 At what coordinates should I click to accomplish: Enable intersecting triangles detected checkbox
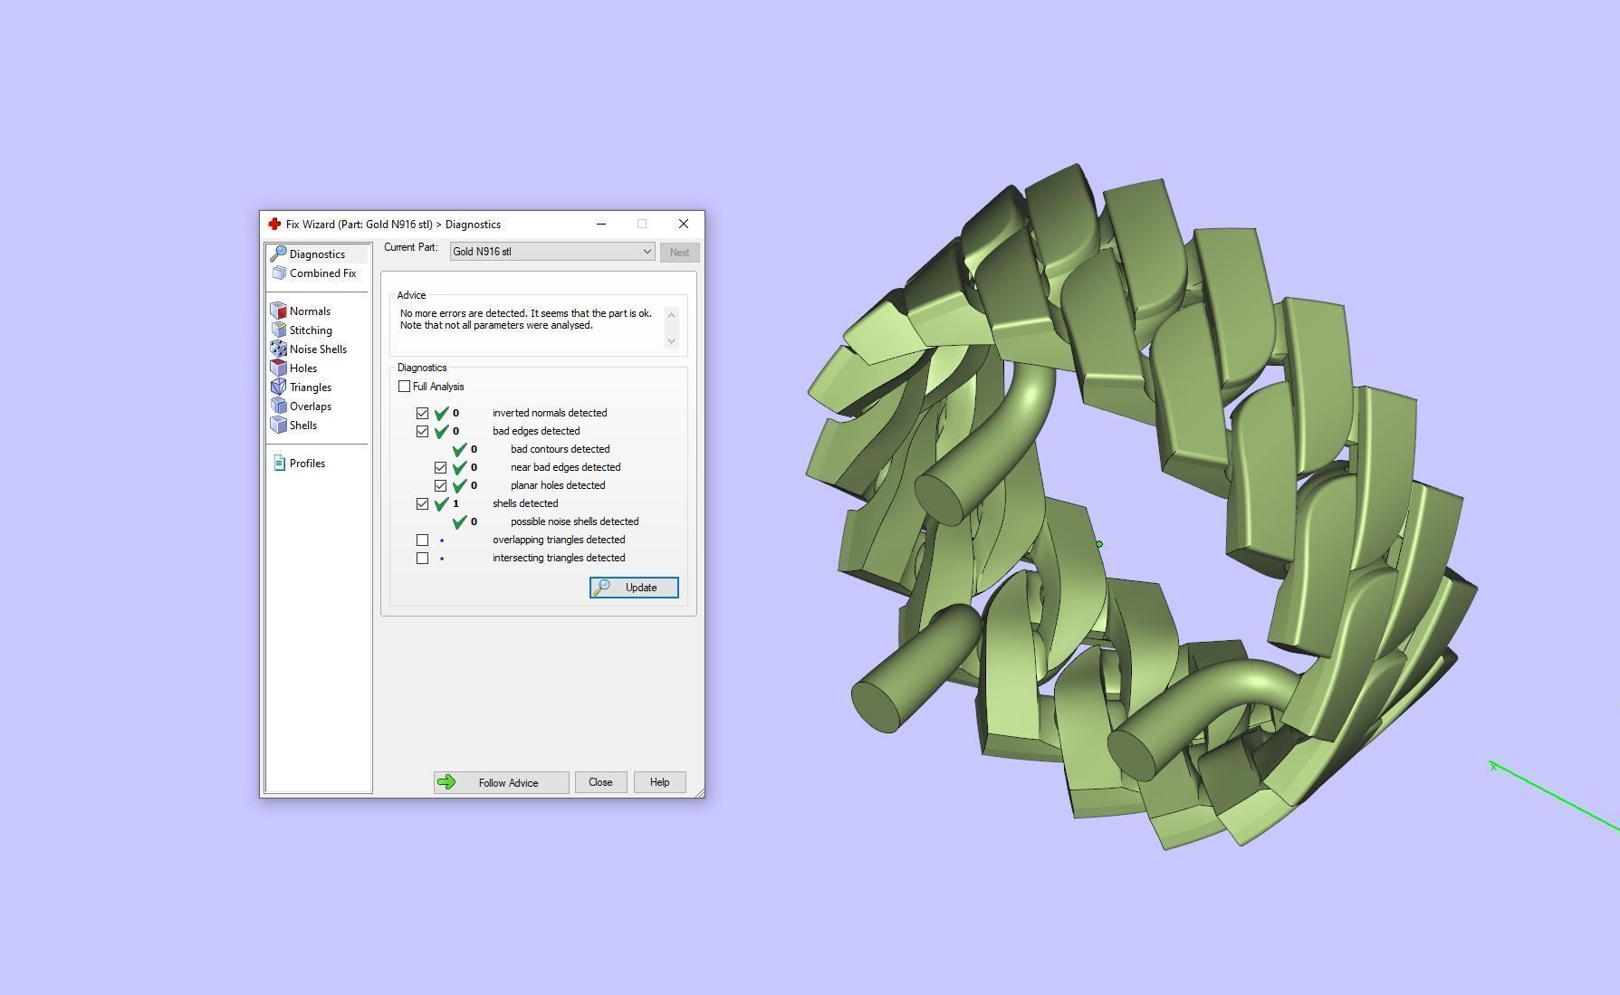(x=423, y=559)
